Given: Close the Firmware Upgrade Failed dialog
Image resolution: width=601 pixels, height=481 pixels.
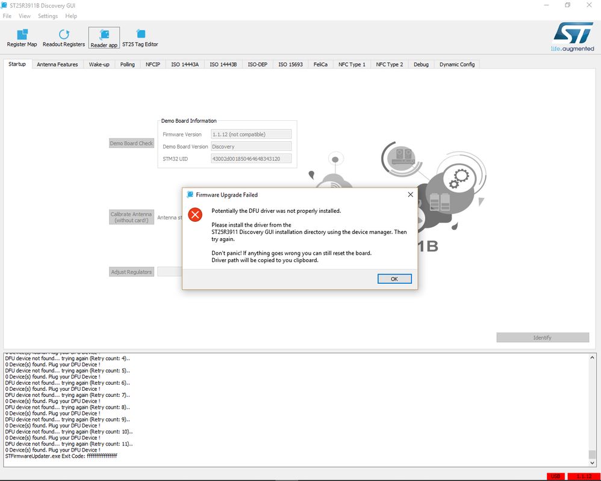Looking at the screenshot, I should tap(410, 194).
